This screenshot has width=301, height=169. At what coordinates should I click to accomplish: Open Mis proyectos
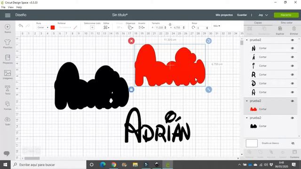click(x=224, y=15)
